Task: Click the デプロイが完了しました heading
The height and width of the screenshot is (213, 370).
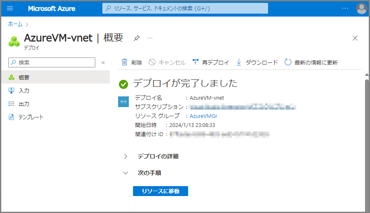Action: [x=185, y=84]
